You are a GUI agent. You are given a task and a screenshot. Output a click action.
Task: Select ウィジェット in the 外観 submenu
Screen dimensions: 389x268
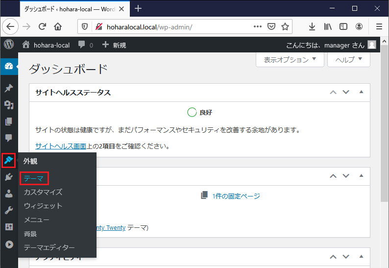[43, 206]
